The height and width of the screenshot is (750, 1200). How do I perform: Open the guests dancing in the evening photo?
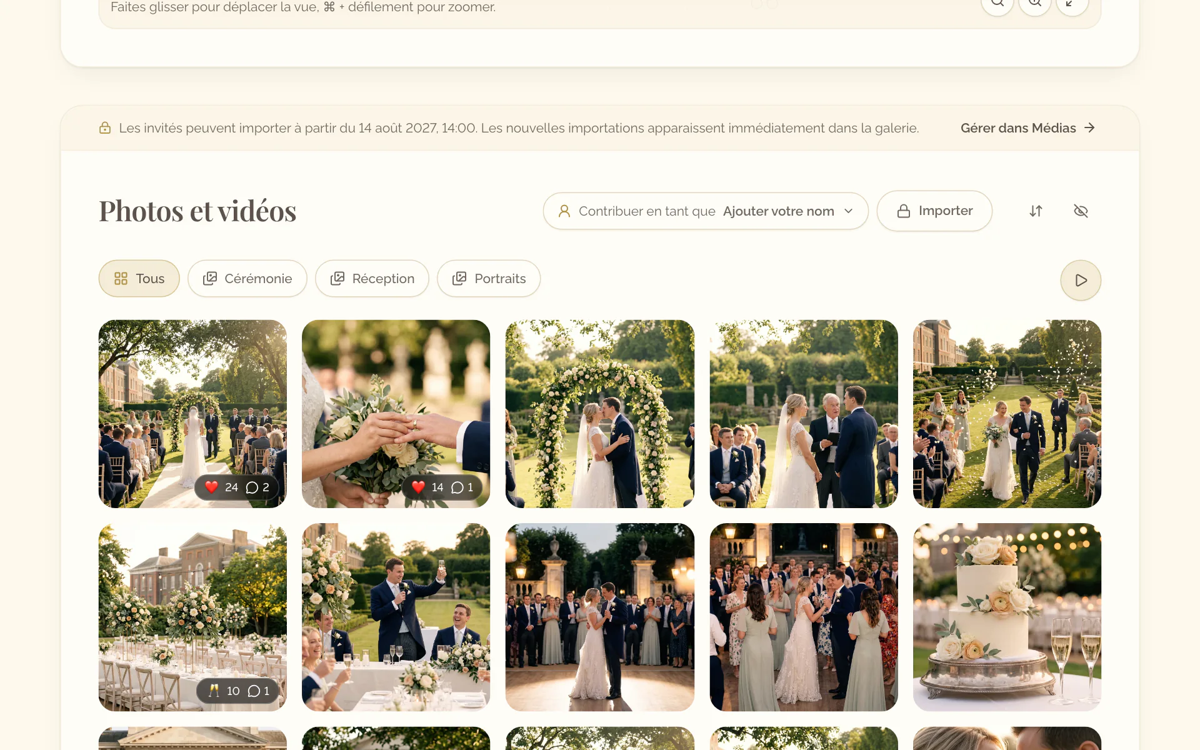[x=804, y=617]
